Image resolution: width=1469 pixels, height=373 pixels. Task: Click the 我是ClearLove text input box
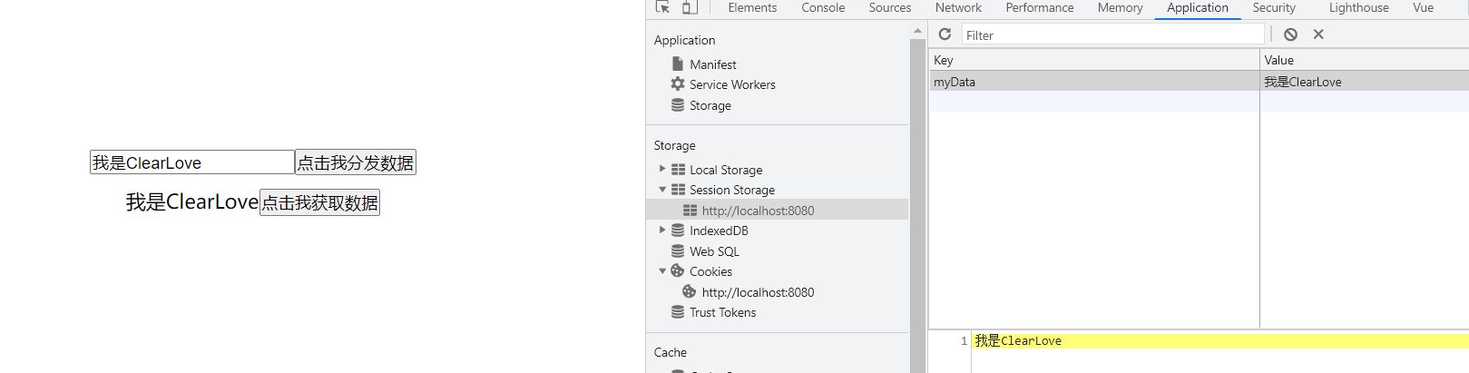point(192,162)
